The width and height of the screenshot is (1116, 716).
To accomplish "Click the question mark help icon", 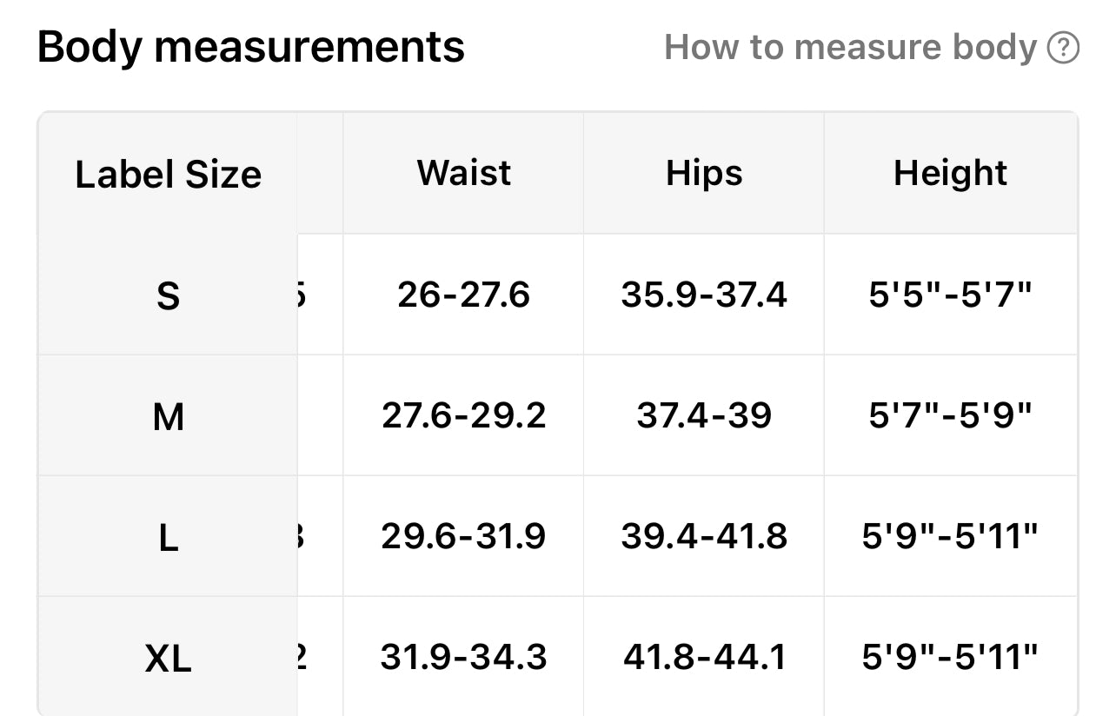I will tap(1063, 48).
